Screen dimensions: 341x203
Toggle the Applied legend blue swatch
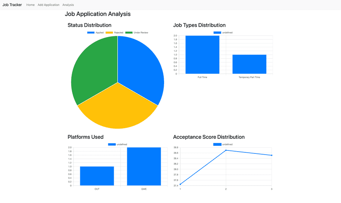91,33
